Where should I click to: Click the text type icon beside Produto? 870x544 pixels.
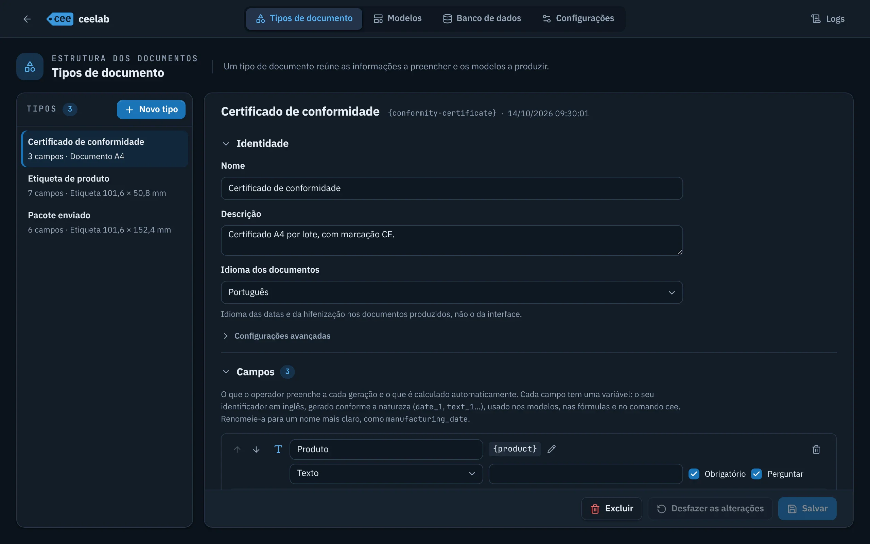point(278,449)
